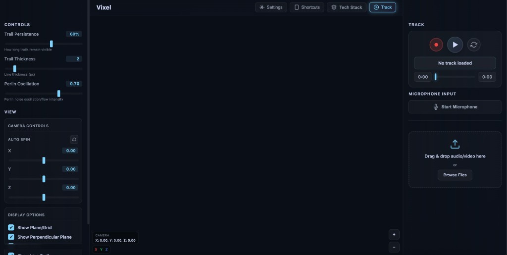Click the loop track icon
Screen dimensions: 507x255
[474, 45]
